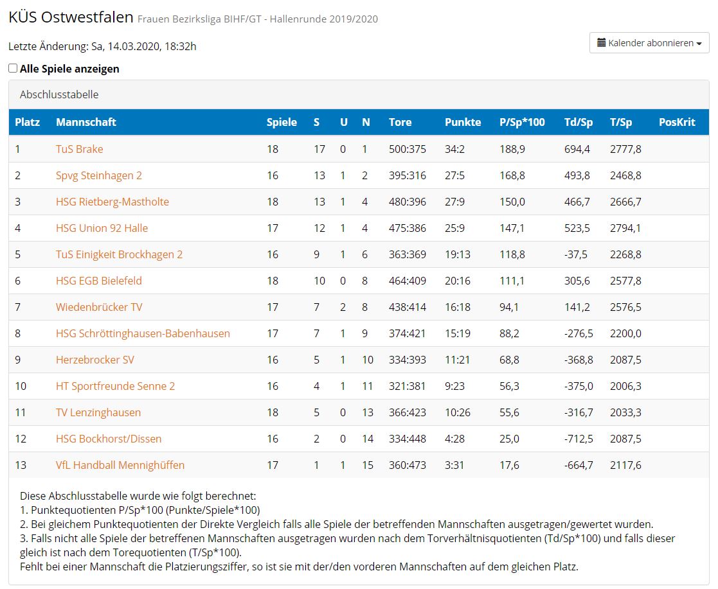Open the TV Lenzinghausen team link
Image resolution: width=718 pixels, height=589 pixels.
[x=98, y=413]
